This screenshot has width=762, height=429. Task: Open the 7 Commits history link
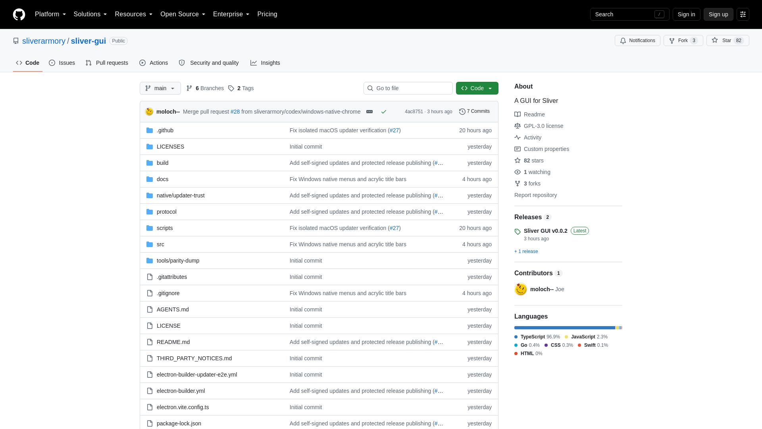point(474,112)
